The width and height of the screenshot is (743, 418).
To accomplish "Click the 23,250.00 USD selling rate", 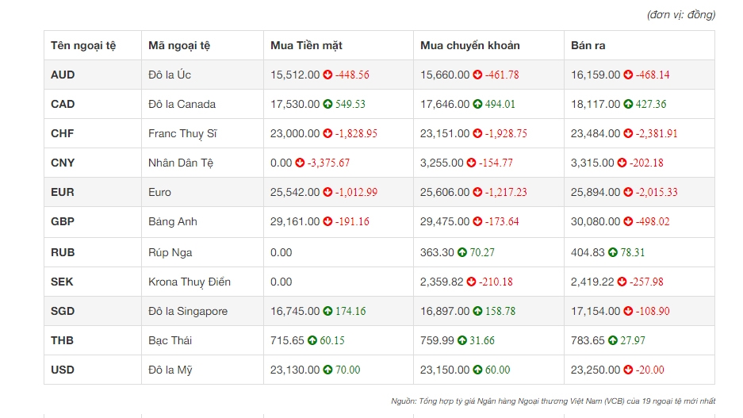I will coord(596,370).
